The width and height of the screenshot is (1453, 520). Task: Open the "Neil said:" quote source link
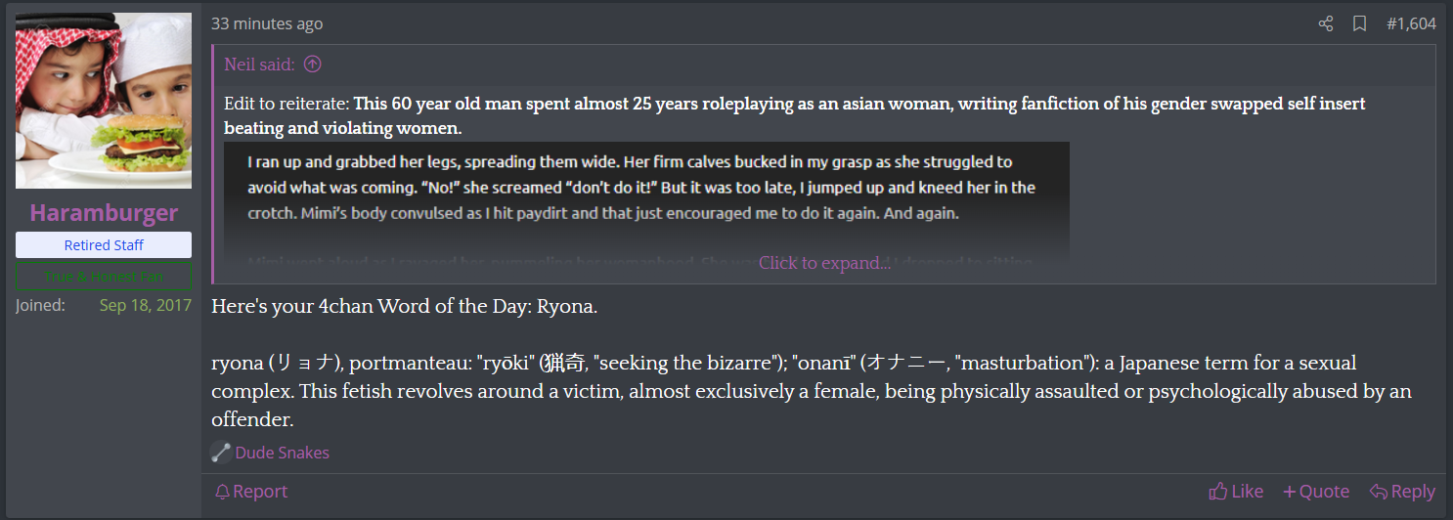pyautogui.click(x=259, y=65)
